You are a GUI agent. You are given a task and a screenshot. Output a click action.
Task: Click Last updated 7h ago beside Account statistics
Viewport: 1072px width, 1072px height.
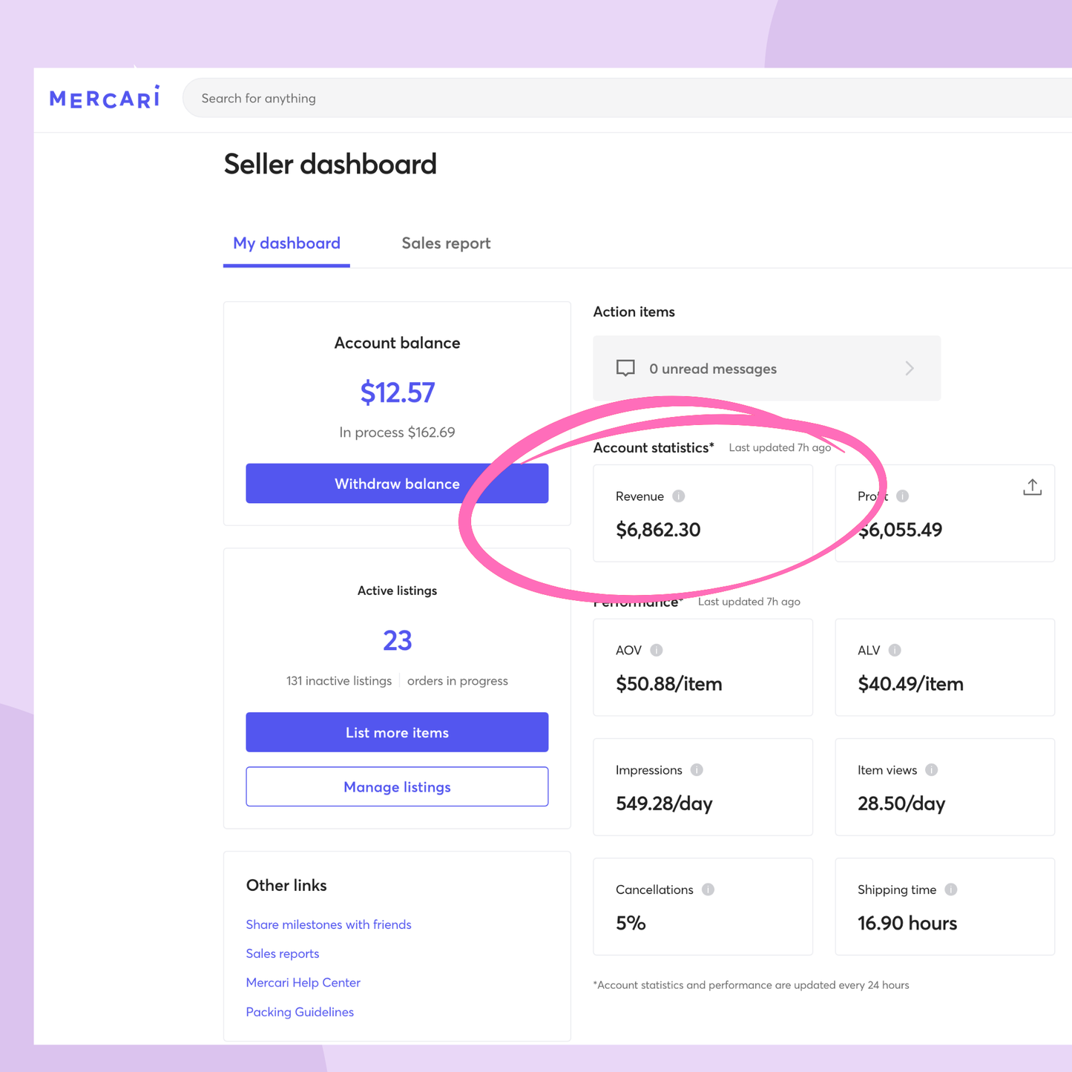[780, 447]
